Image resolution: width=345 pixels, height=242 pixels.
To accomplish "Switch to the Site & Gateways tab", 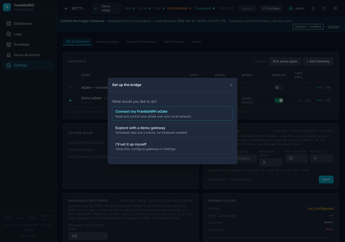I will [77, 42].
